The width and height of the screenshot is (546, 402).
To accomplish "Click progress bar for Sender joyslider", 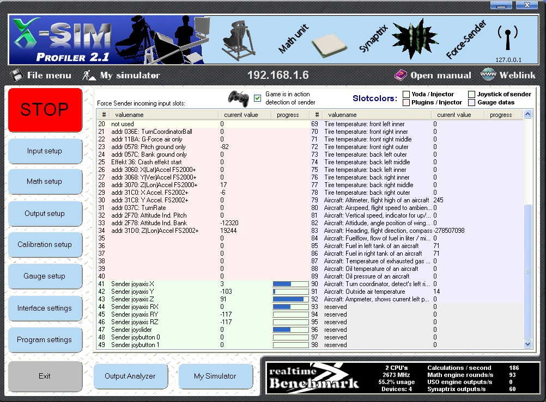I will [291, 330].
